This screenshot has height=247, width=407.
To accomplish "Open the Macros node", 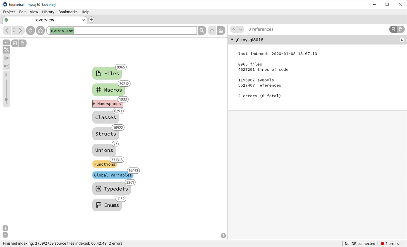I will 109,90.
